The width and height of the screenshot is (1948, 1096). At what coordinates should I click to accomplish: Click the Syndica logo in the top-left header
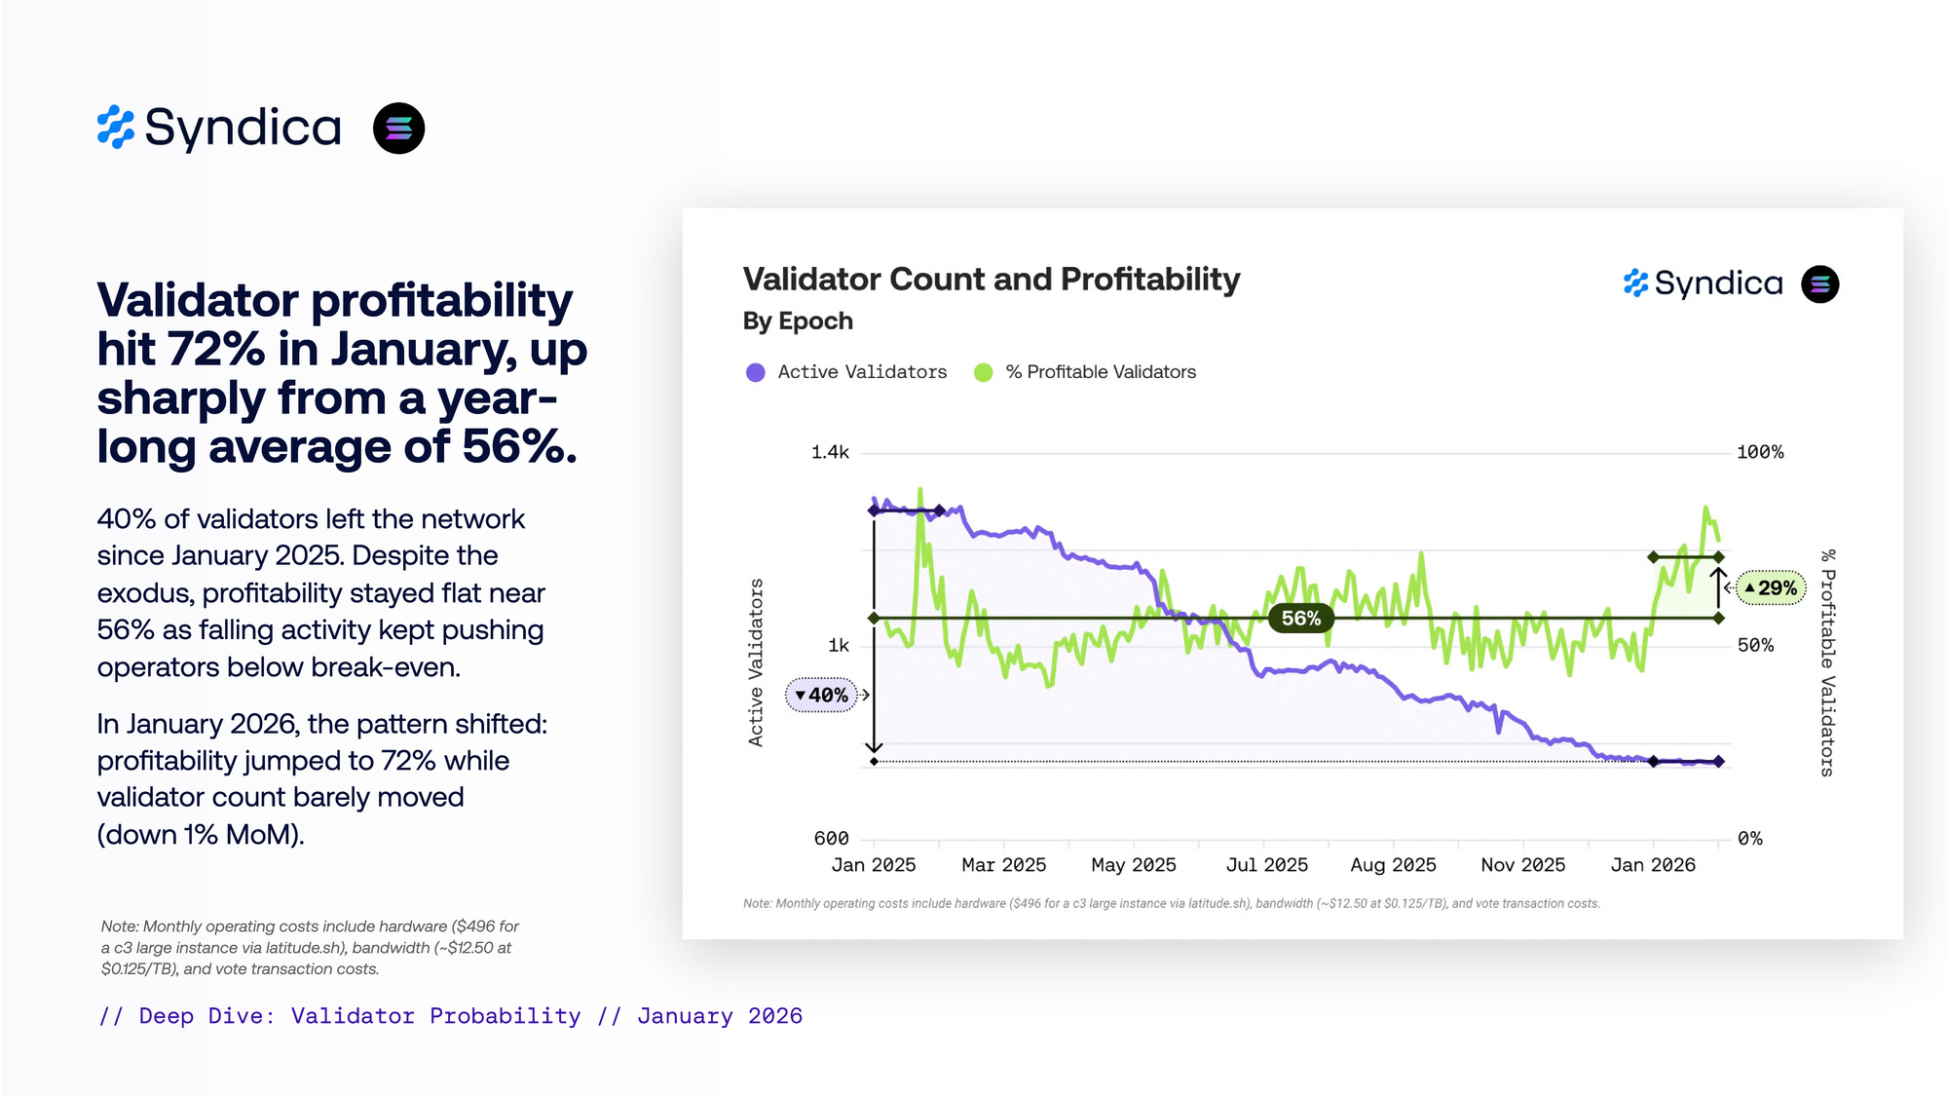tap(220, 128)
